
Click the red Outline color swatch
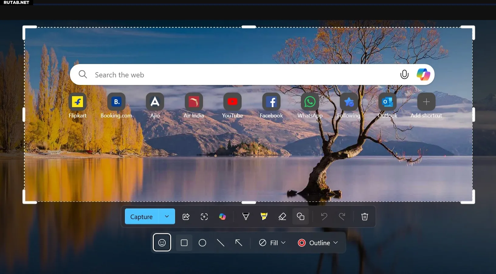(x=302, y=243)
